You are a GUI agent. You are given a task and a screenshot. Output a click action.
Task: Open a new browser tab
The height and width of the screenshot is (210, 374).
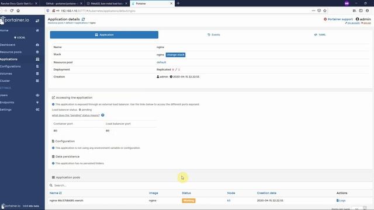point(178,3)
